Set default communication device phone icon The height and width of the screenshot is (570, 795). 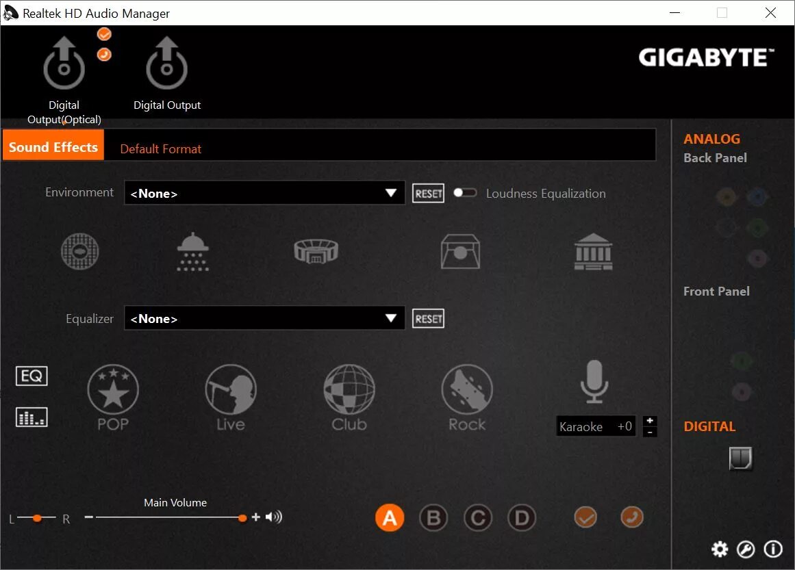click(632, 517)
